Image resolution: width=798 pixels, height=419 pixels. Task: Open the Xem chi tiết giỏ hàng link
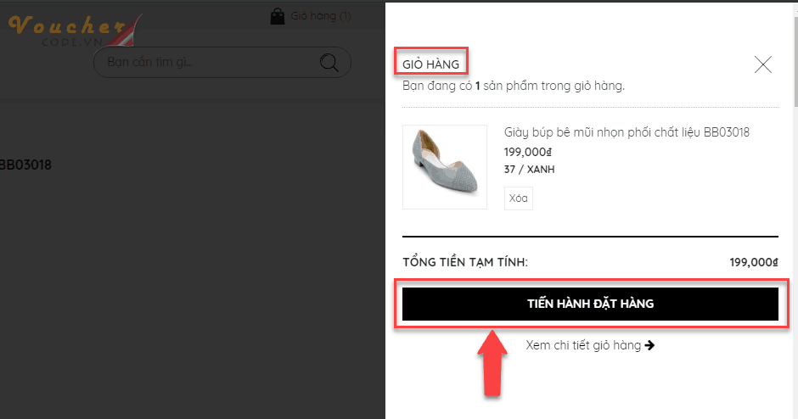(x=583, y=345)
